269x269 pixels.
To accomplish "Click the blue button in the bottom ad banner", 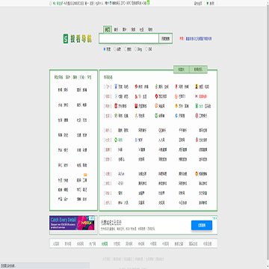I will point(202,225).
